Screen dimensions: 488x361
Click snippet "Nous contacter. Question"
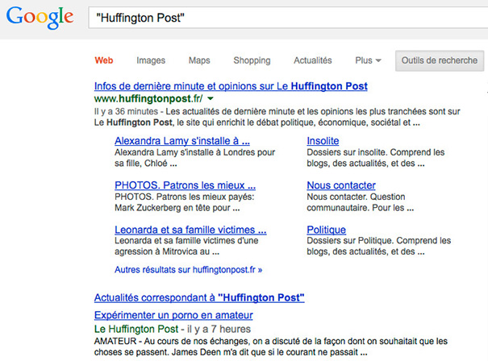356,197
